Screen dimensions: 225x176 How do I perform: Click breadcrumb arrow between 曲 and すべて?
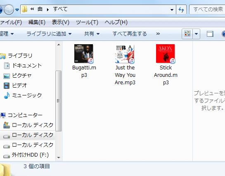[x=48, y=10]
